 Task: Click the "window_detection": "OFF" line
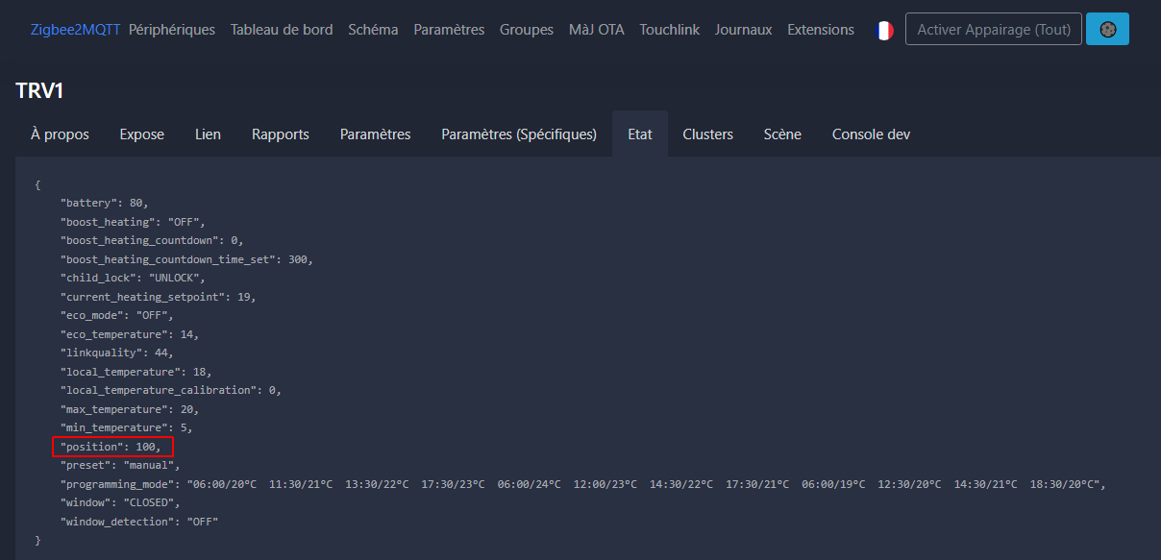click(139, 522)
